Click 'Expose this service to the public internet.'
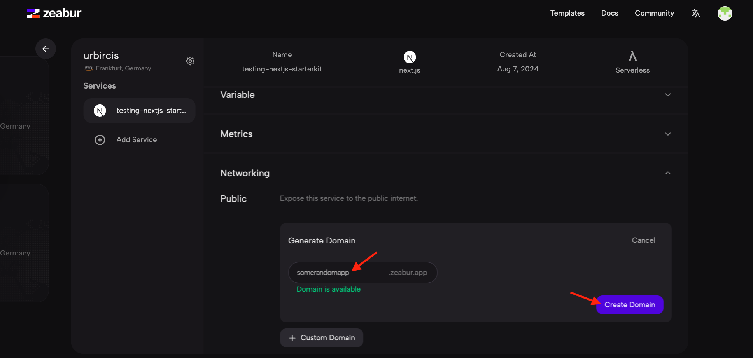The height and width of the screenshot is (358, 753). [x=348, y=198]
